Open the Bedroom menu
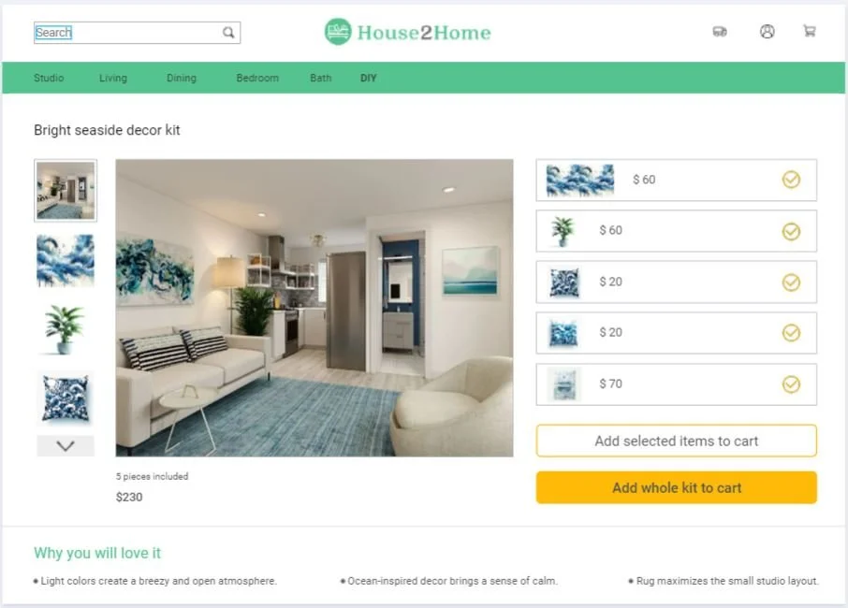848x608 pixels. point(257,78)
